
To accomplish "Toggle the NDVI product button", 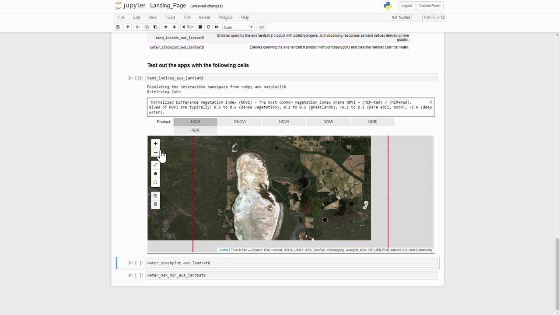I will pos(195,122).
